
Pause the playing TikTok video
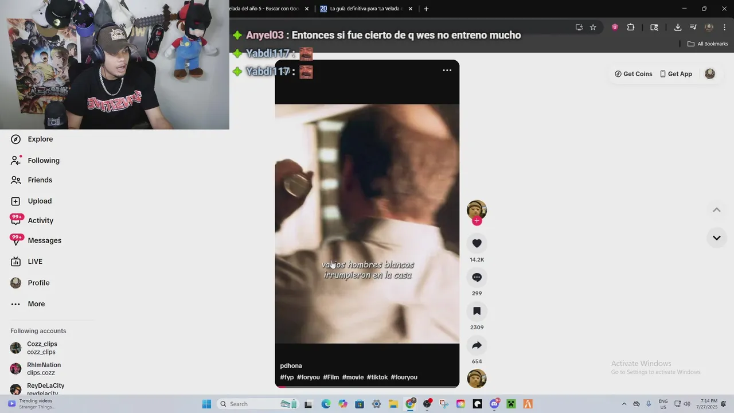[x=367, y=224]
